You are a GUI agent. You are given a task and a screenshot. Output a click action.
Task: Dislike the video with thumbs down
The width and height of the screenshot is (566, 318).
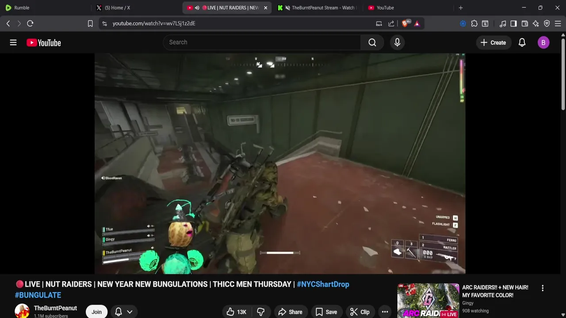(x=260, y=312)
